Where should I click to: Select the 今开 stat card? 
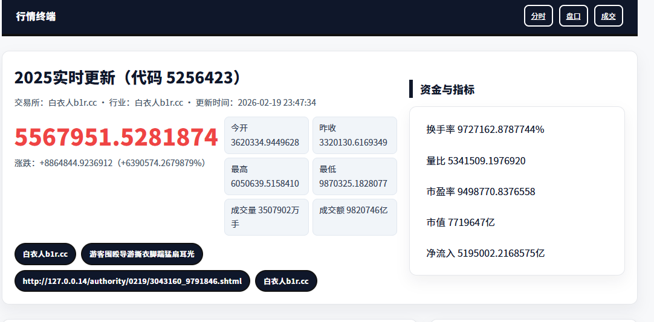click(x=266, y=135)
